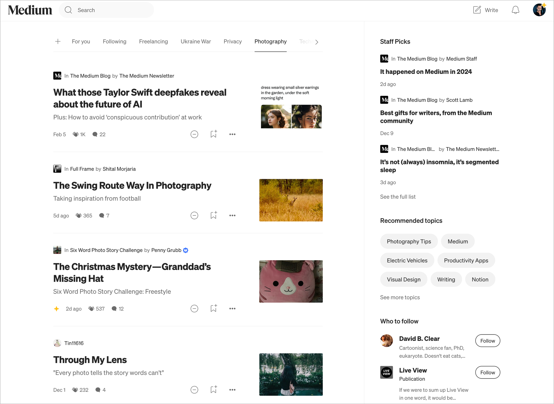
Task: Open the Photography Tips topic chip
Action: [409, 241]
